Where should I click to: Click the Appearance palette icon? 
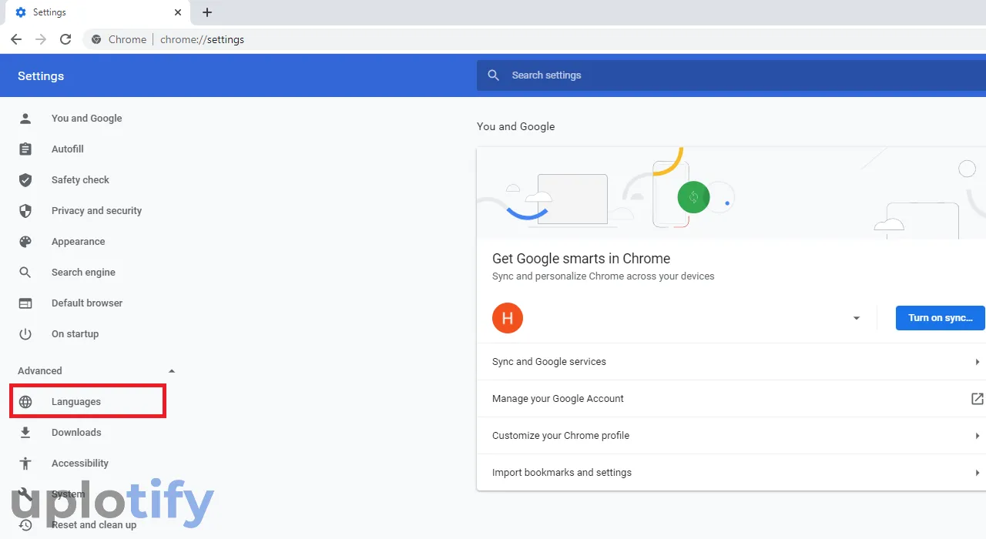[x=25, y=242]
